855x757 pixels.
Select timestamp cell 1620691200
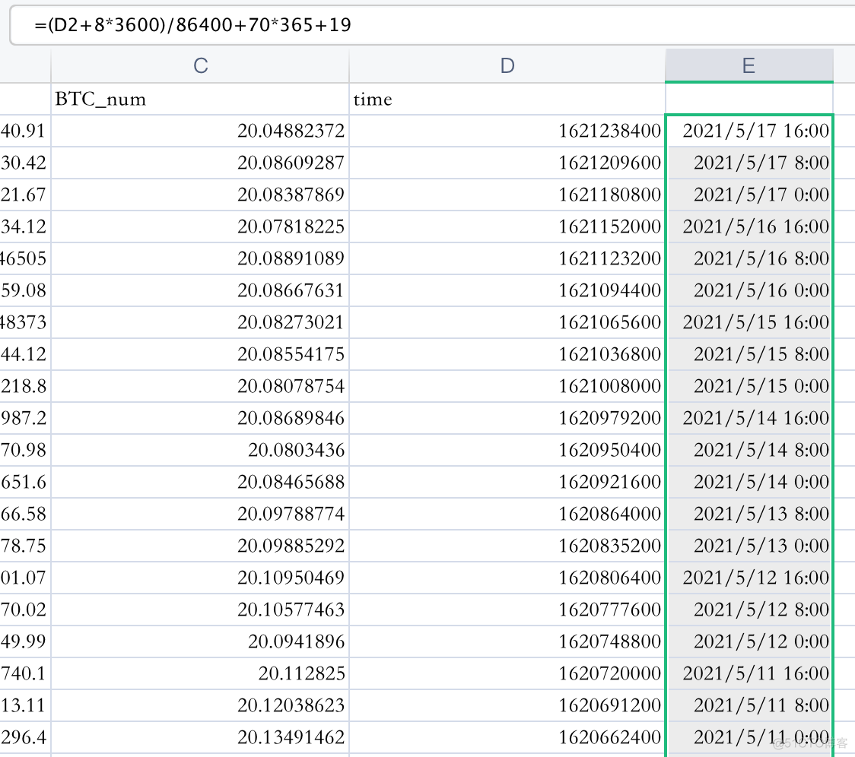tap(507, 705)
